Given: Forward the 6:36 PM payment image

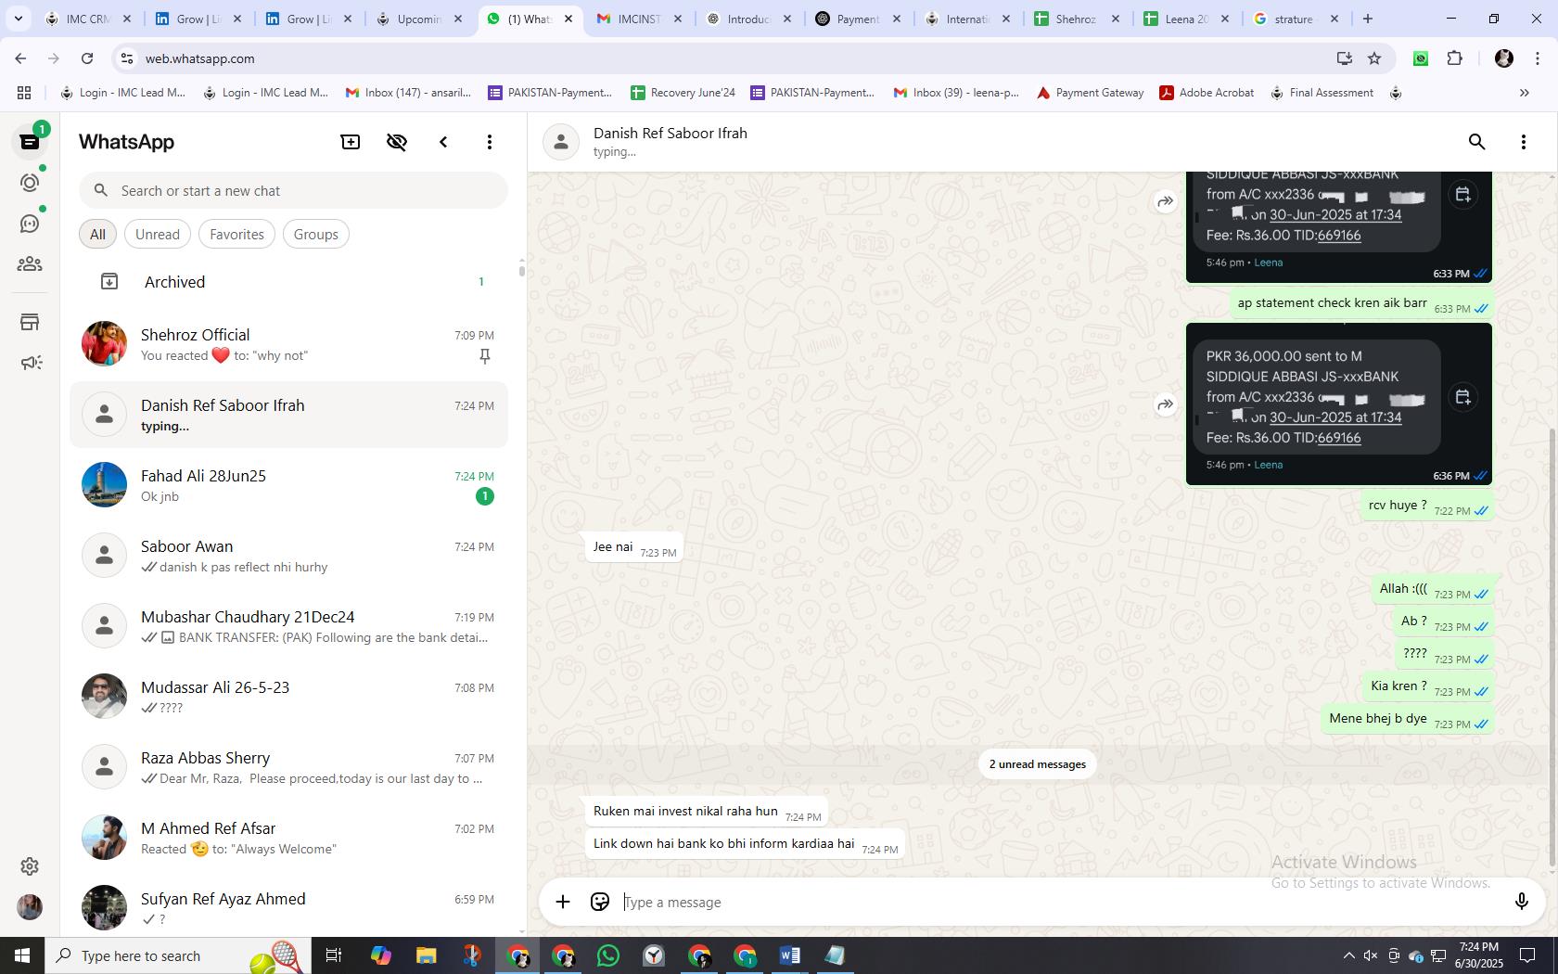Looking at the screenshot, I should click(1165, 404).
